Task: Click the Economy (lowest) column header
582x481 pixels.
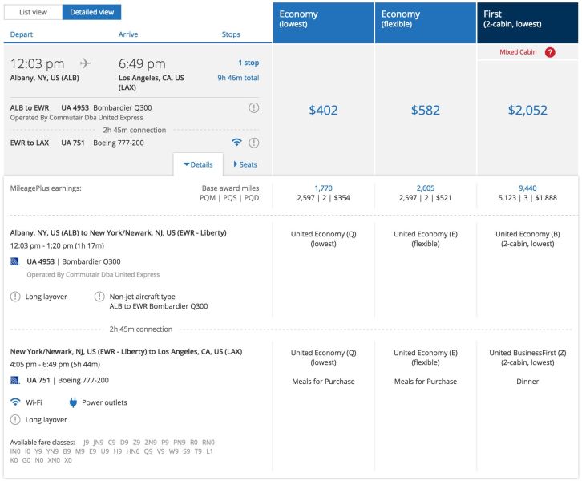Action: coord(323,23)
